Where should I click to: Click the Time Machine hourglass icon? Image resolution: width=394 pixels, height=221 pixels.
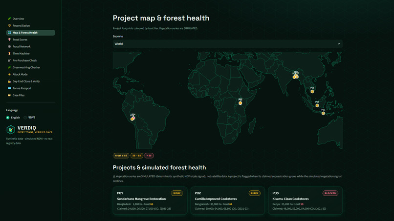(x=9, y=54)
